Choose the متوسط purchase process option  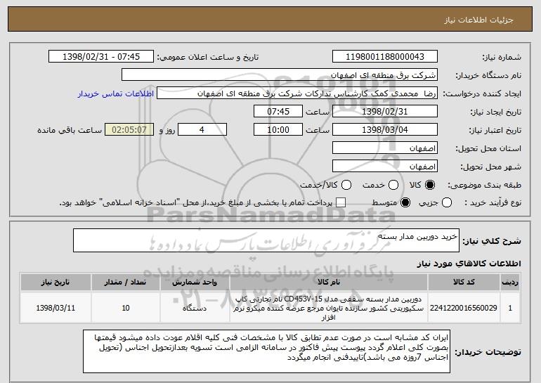pos(405,202)
